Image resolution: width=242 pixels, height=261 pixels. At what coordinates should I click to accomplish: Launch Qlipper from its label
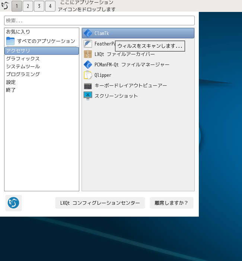pyautogui.click(x=103, y=75)
